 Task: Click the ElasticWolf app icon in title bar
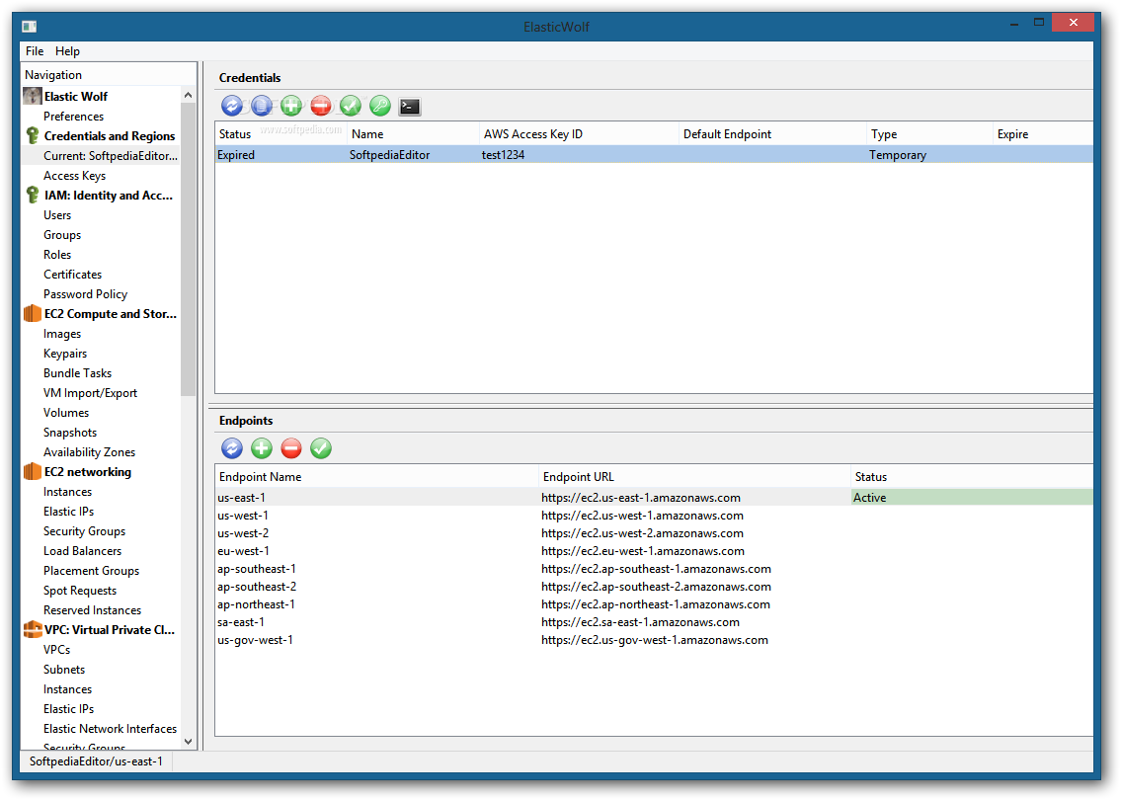click(x=30, y=27)
